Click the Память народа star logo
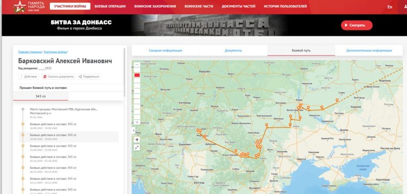This screenshot has height=194, width=407. point(20,6)
